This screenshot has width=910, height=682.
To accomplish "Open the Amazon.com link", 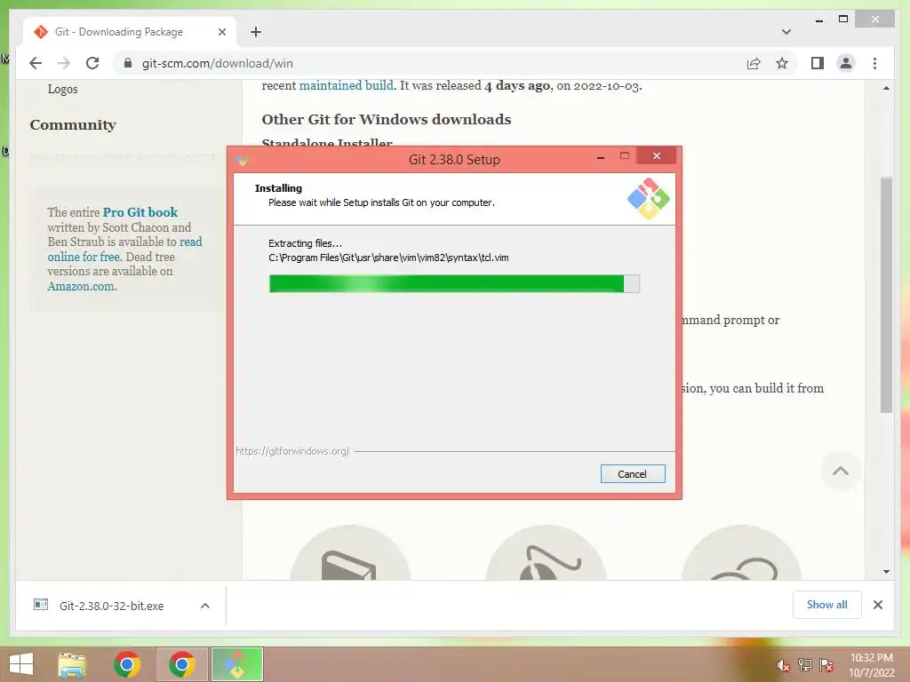I will pyautogui.click(x=82, y=286).
